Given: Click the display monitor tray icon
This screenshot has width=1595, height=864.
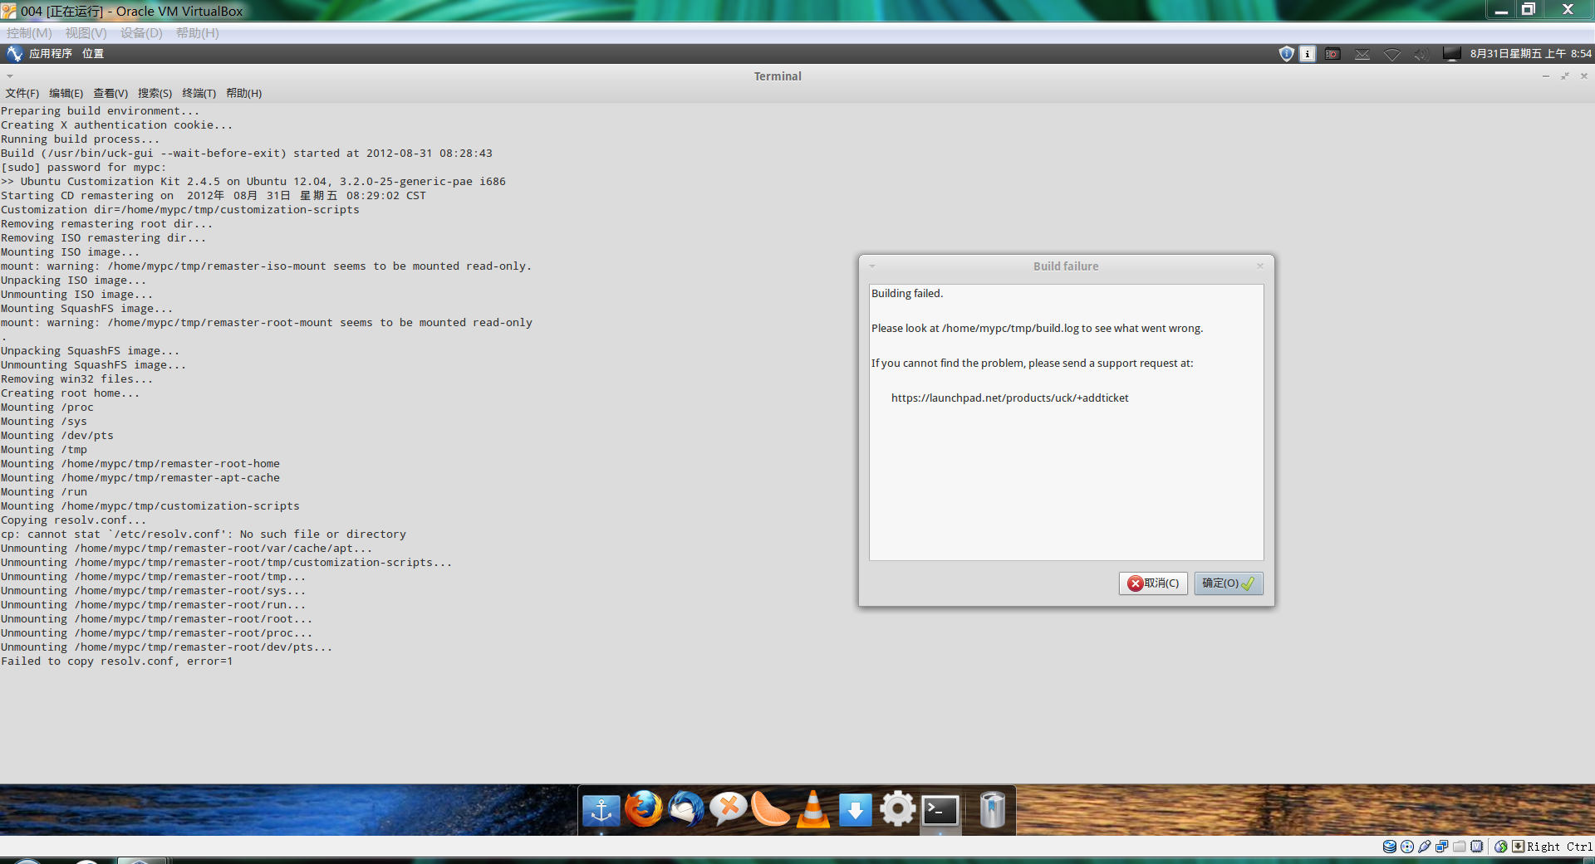Looking at the screenshot, I should coord(1452,54).
